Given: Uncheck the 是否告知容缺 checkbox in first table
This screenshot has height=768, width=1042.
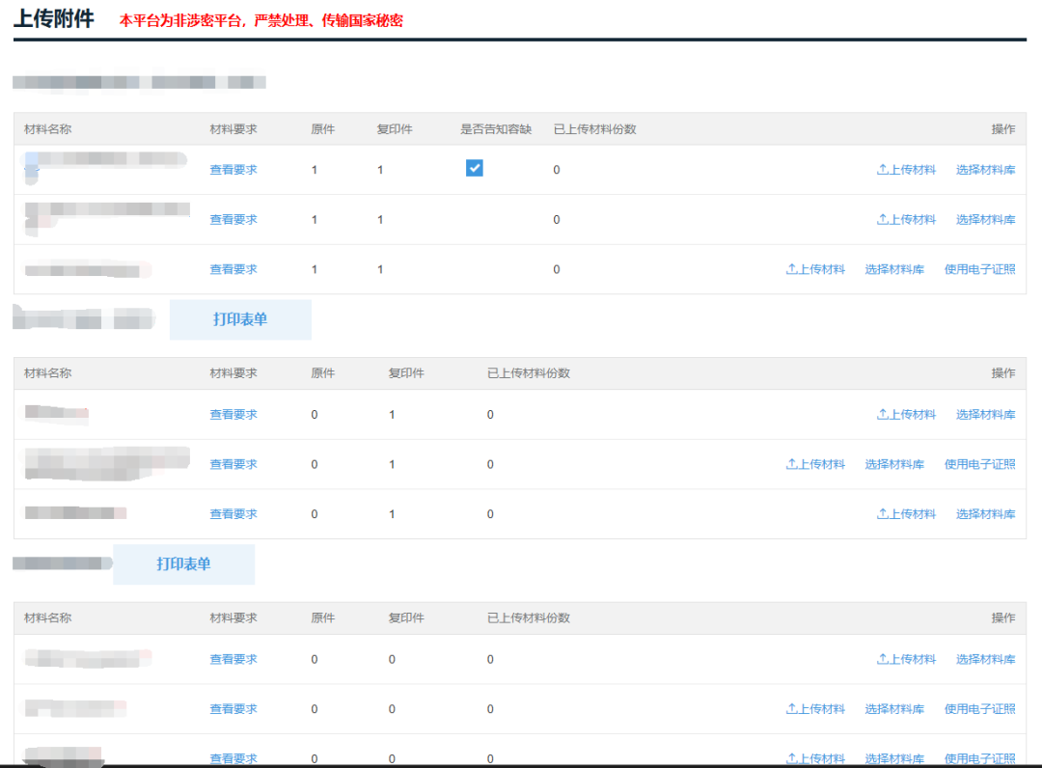Looking at the screenshot, I should 475,168.
